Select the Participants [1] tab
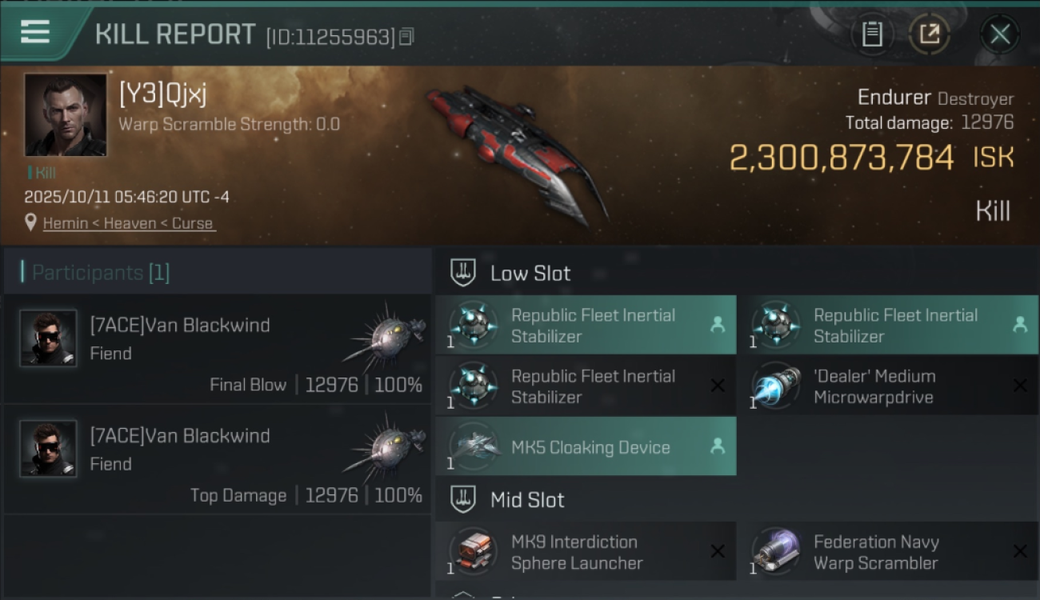 (x=101, y=273)
